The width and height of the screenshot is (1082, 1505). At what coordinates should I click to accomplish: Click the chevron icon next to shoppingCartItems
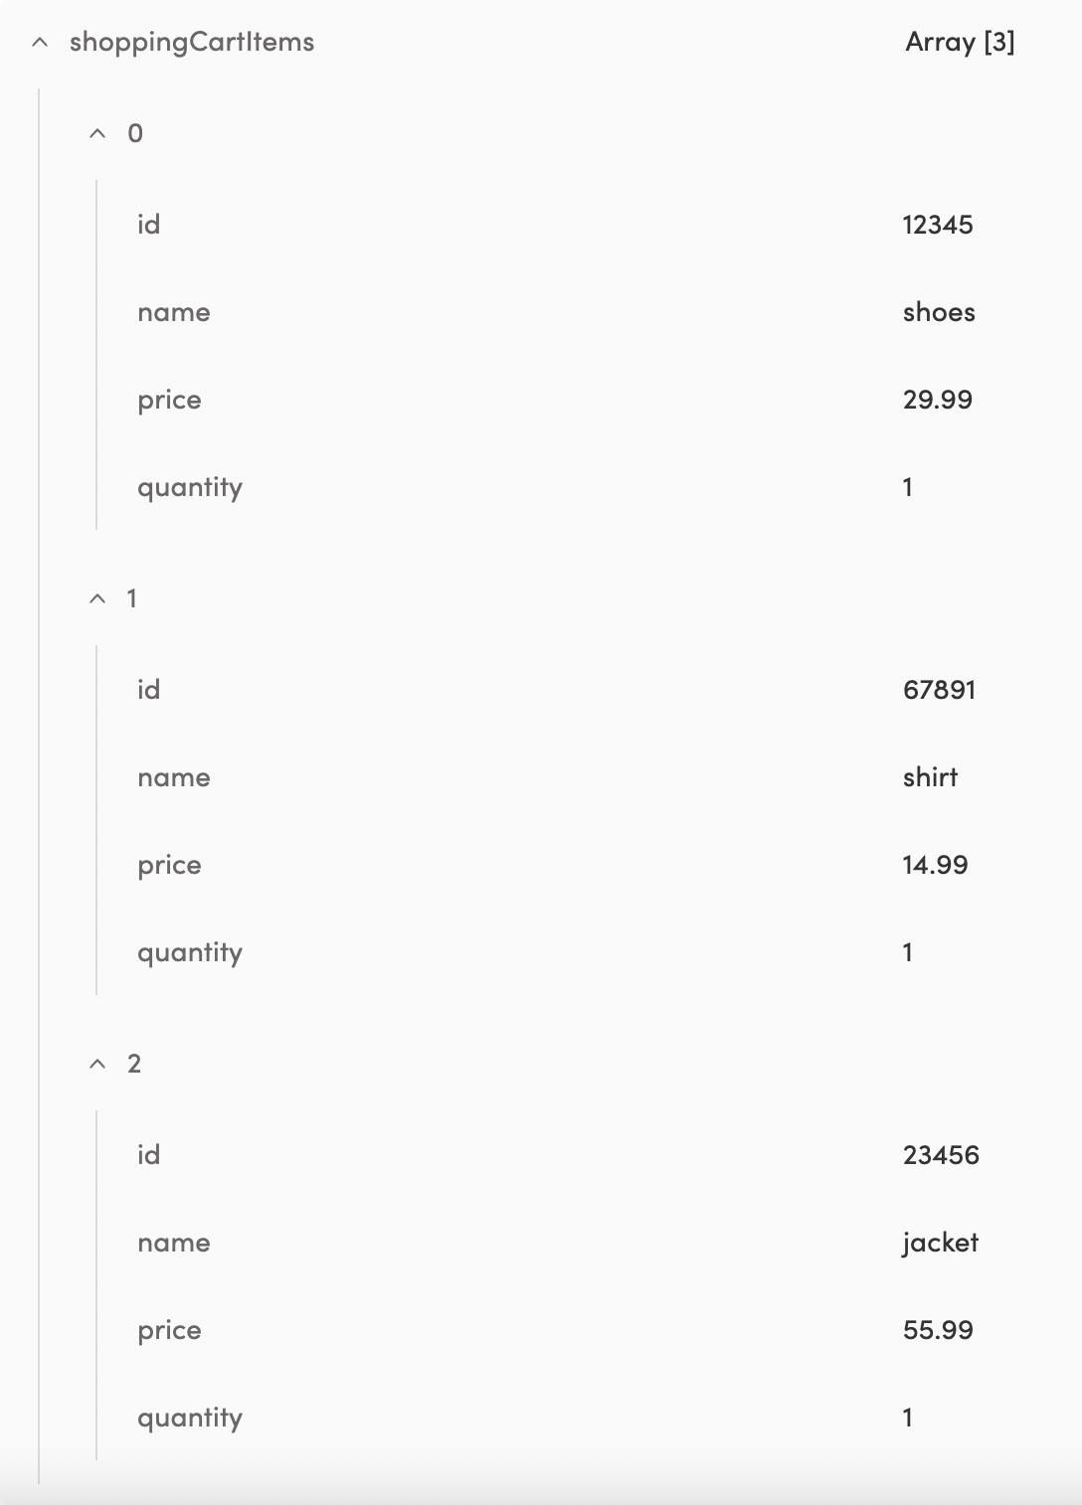point(39,43)
